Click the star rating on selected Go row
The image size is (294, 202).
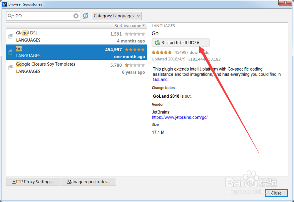[x=135, y=49]
